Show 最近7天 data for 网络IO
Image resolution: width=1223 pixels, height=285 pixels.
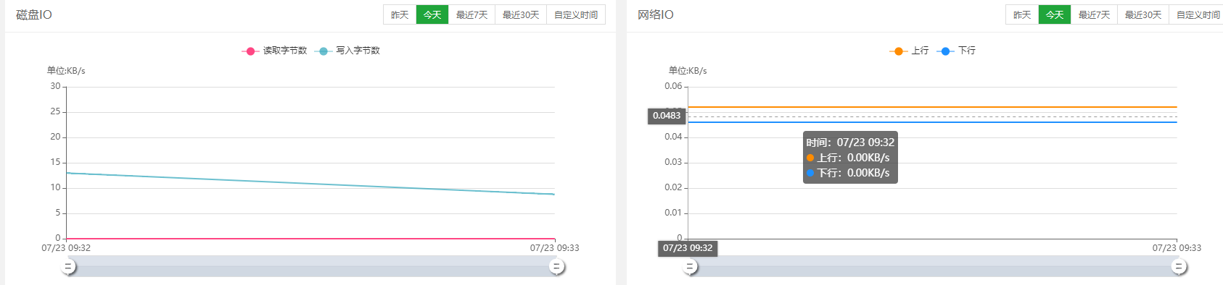(1094, 14)
